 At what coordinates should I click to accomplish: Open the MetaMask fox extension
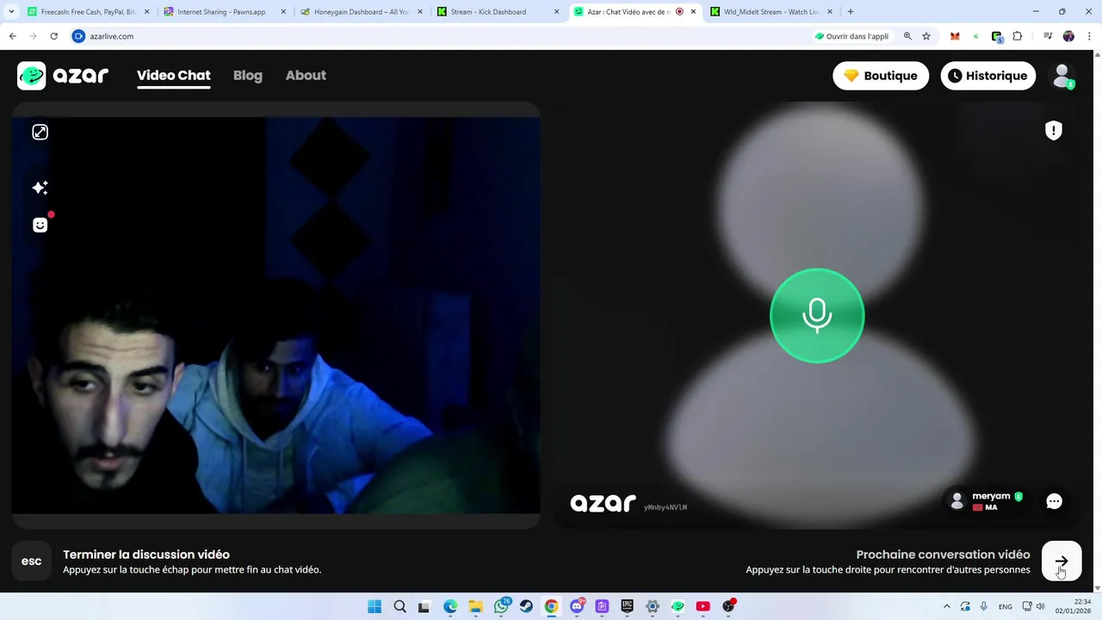955,36
